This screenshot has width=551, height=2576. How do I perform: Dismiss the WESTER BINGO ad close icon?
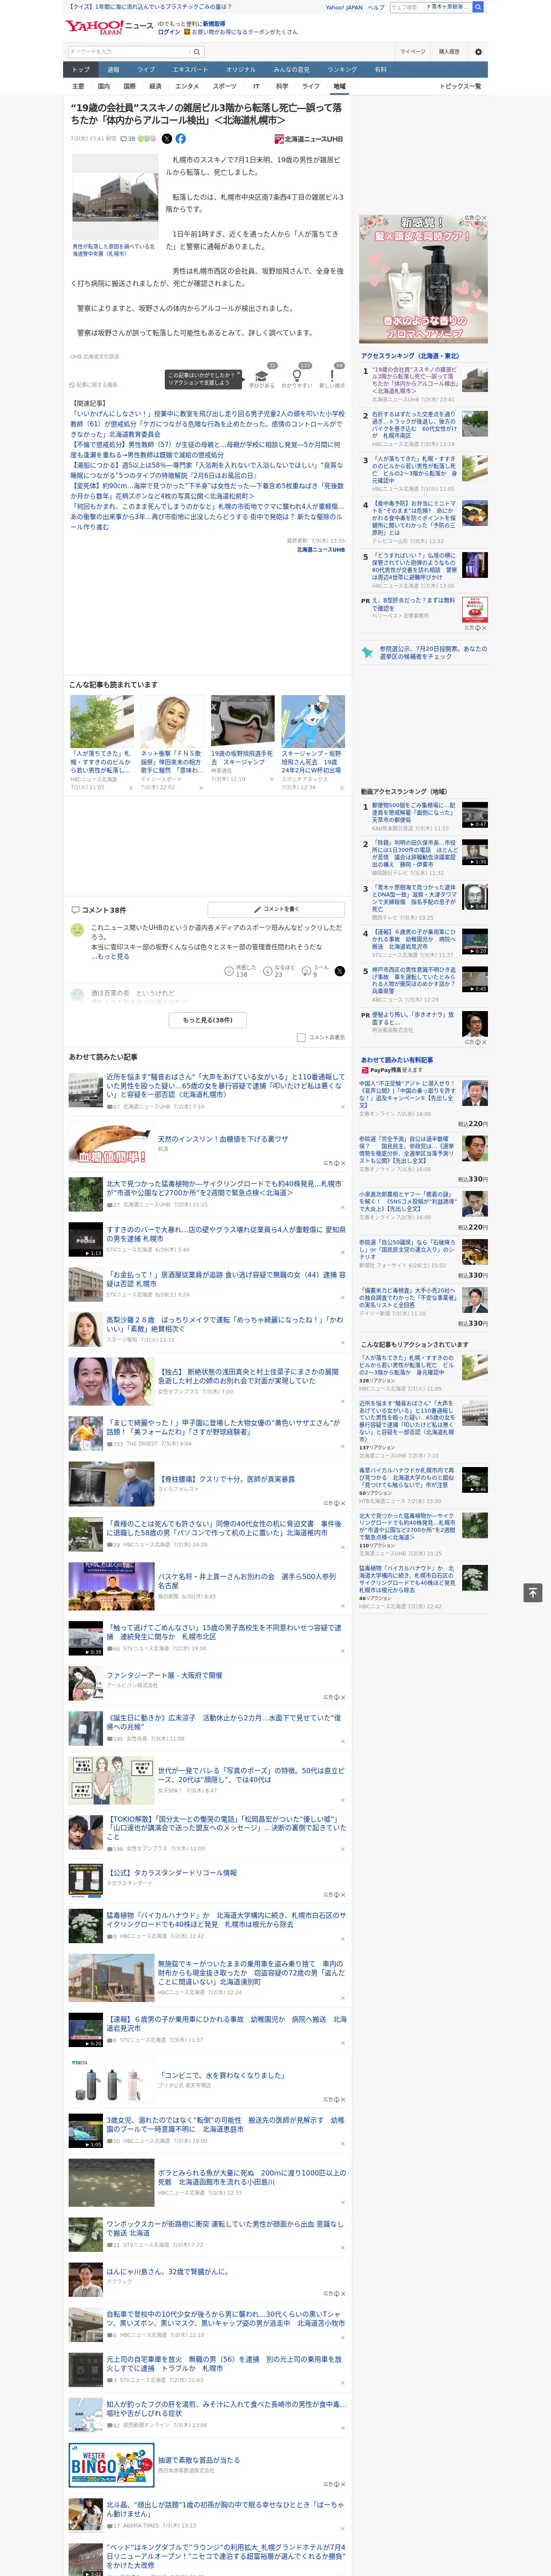343,2484
